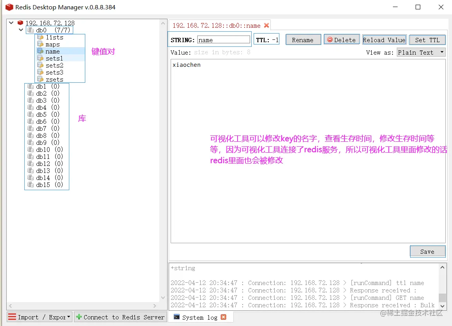
Task: Click the Save button
Action: point(427,251)
